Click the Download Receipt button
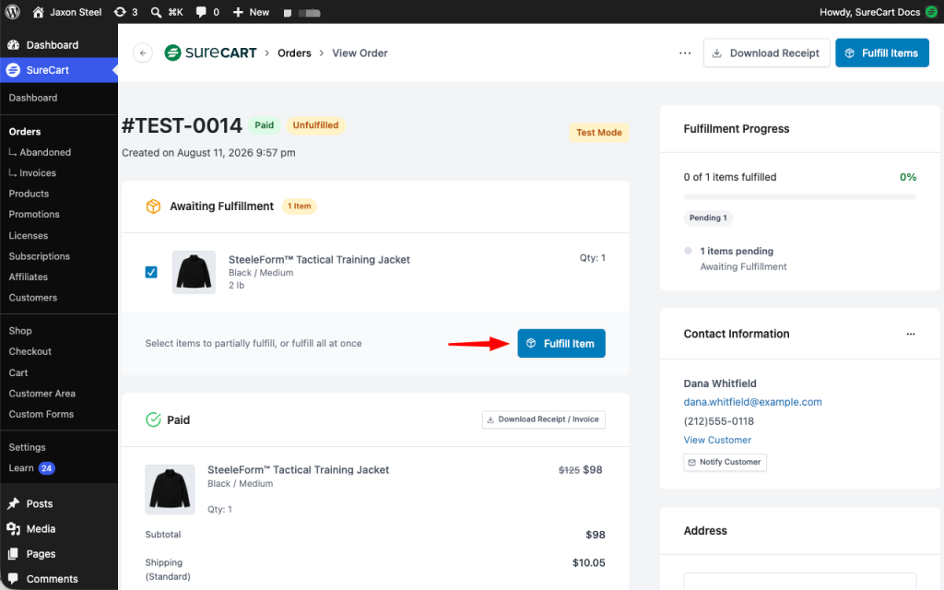The width and height of the screenshot is (944, 590). click(x=766, y=53)
